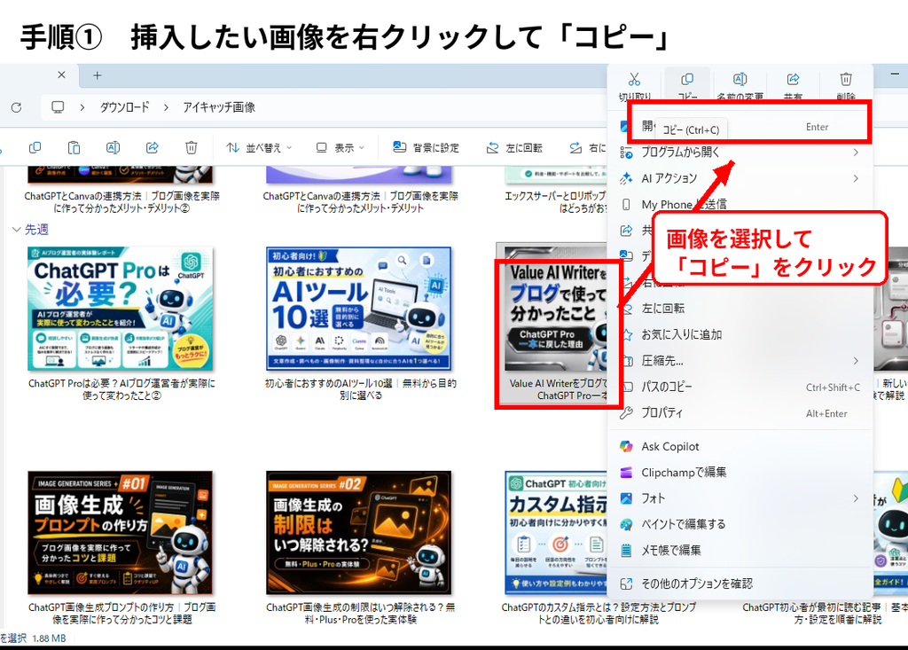Click その他のオプションを確認 in the context menu

point(740,584)
